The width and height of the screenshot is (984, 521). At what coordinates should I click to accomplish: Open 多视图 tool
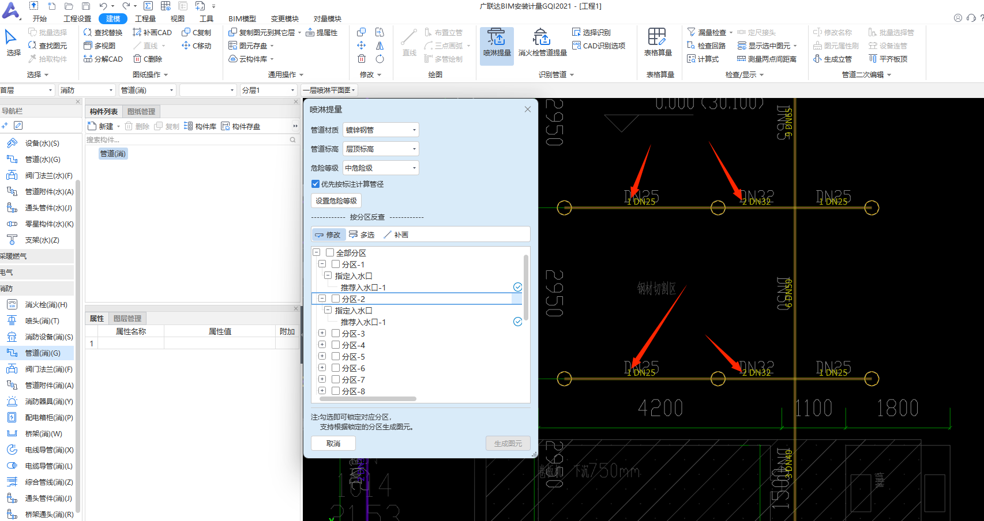[100, 46]
